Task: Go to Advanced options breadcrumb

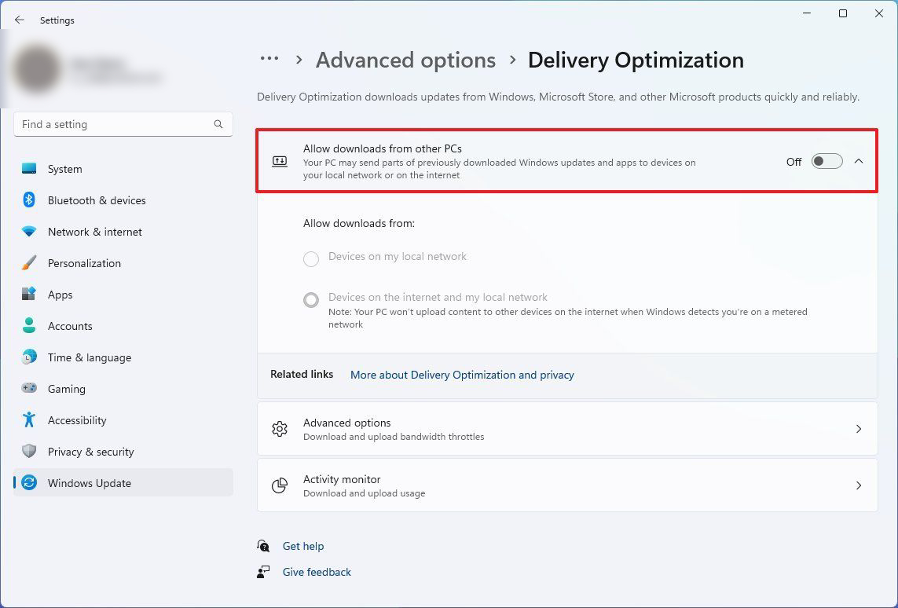Action: tap(405, 60)
